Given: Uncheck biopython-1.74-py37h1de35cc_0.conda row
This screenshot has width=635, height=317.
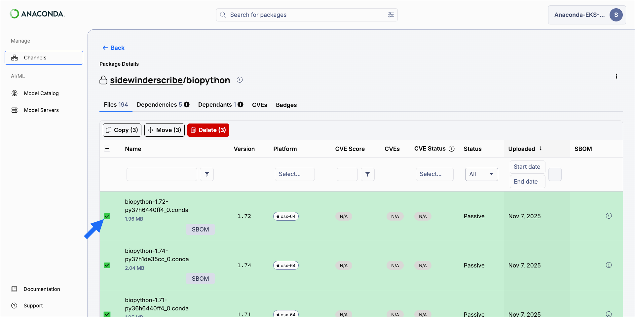Looking at the screenshot, I should click(107, 265).
